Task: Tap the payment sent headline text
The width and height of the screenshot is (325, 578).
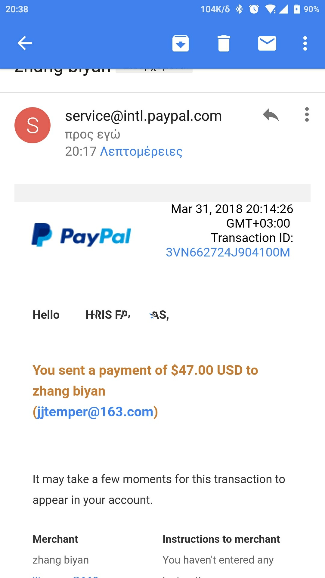Action: click(x=145, y=370)
